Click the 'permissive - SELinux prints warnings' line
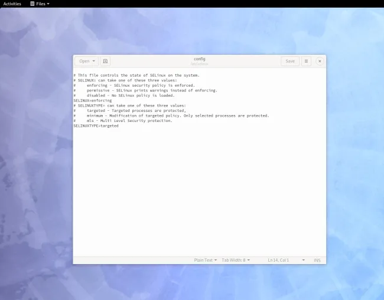The image size is (384, 300). point(145,90)
